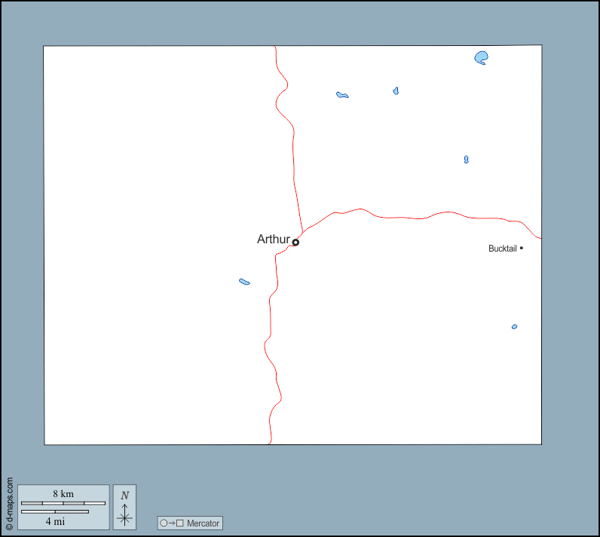Click the 4 mi scale bar label
The height and width of the screenshot is (537, 600).
coord(54,520)
